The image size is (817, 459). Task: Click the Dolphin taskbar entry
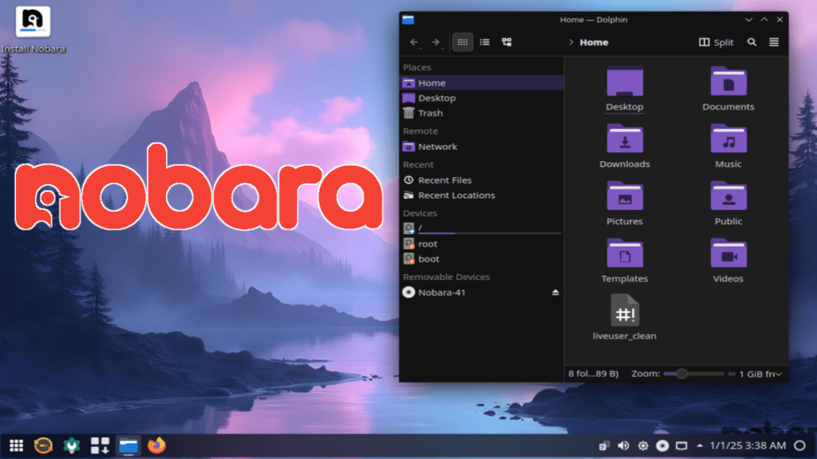129,445
